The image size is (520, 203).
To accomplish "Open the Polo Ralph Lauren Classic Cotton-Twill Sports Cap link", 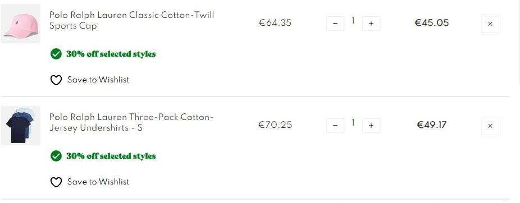I will 131,21.
